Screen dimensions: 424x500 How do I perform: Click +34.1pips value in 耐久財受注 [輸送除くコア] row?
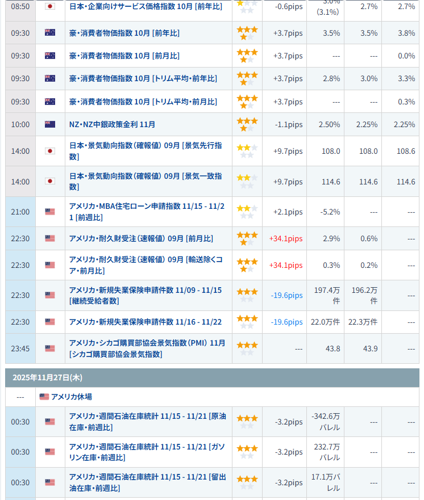(x=285, y=265)
